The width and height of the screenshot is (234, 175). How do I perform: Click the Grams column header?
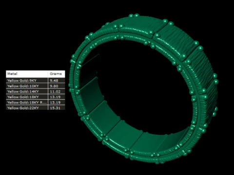pyautogui.click(x=57, y=74)
